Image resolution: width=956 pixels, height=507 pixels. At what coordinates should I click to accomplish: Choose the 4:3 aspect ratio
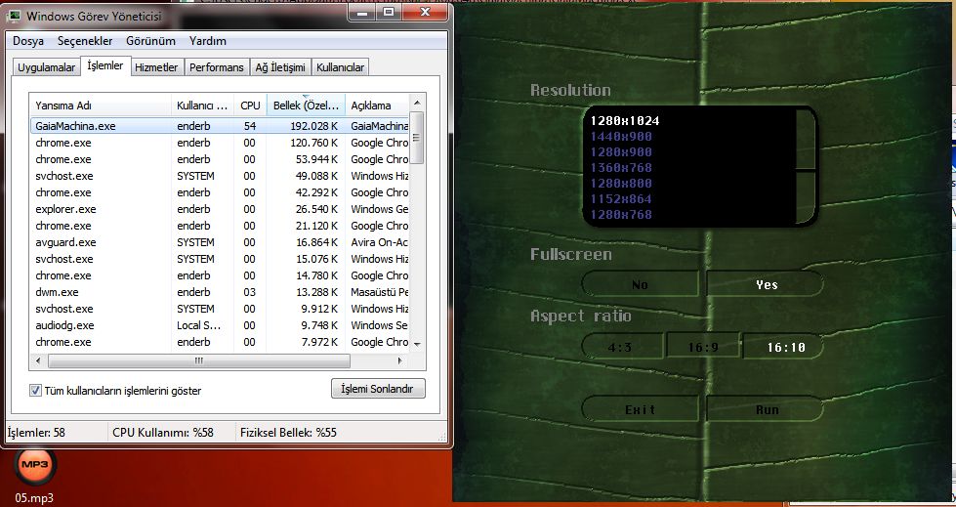621,347
